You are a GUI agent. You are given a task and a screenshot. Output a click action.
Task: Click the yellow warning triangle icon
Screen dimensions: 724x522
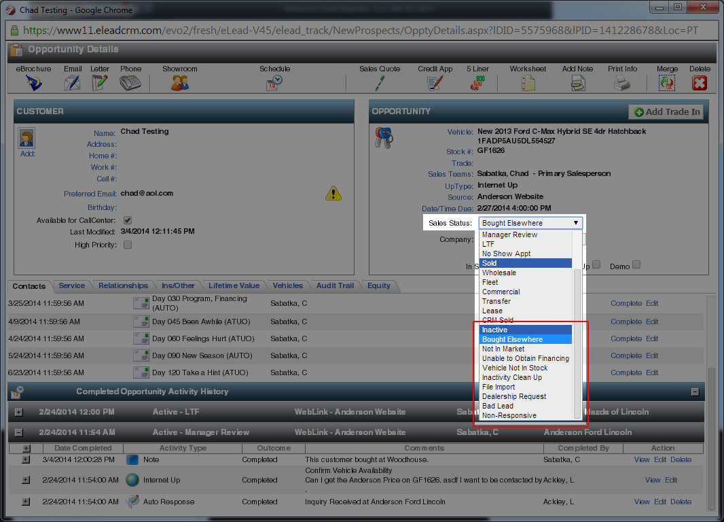tap(333, 193)
